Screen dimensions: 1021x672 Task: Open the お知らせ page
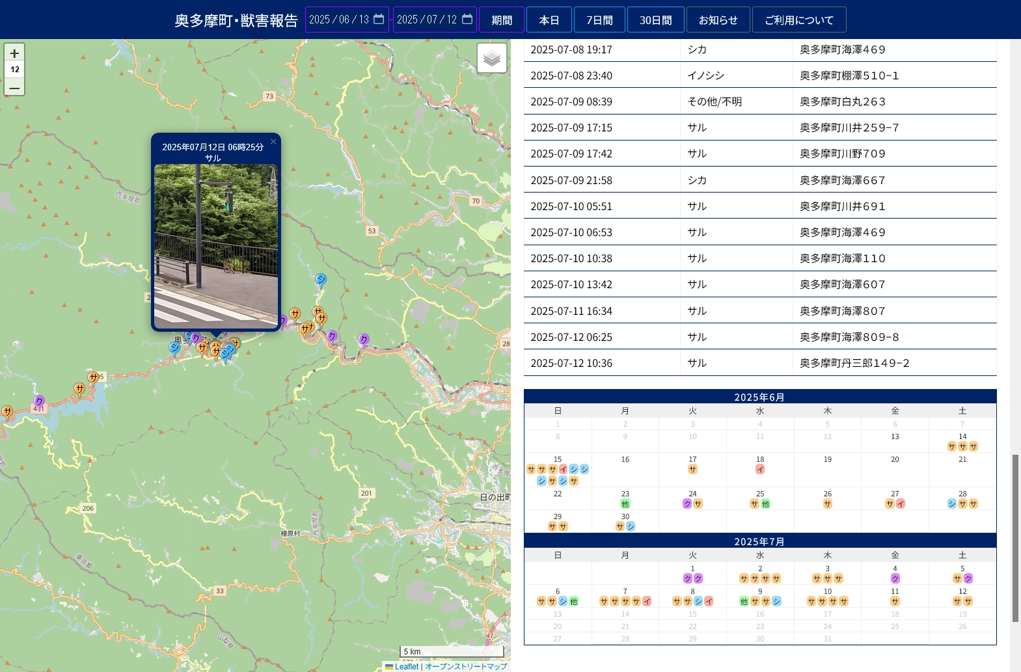click(x=718, y=20)
